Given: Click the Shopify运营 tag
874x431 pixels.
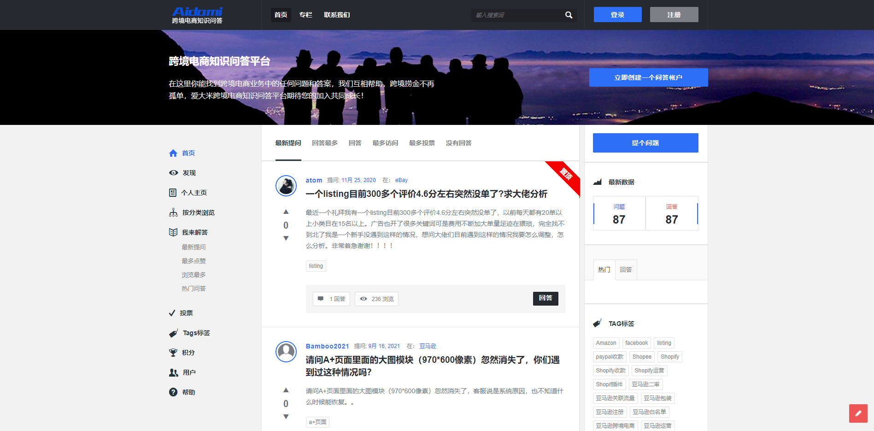Looking at the screenshot, I should (650, 371).
